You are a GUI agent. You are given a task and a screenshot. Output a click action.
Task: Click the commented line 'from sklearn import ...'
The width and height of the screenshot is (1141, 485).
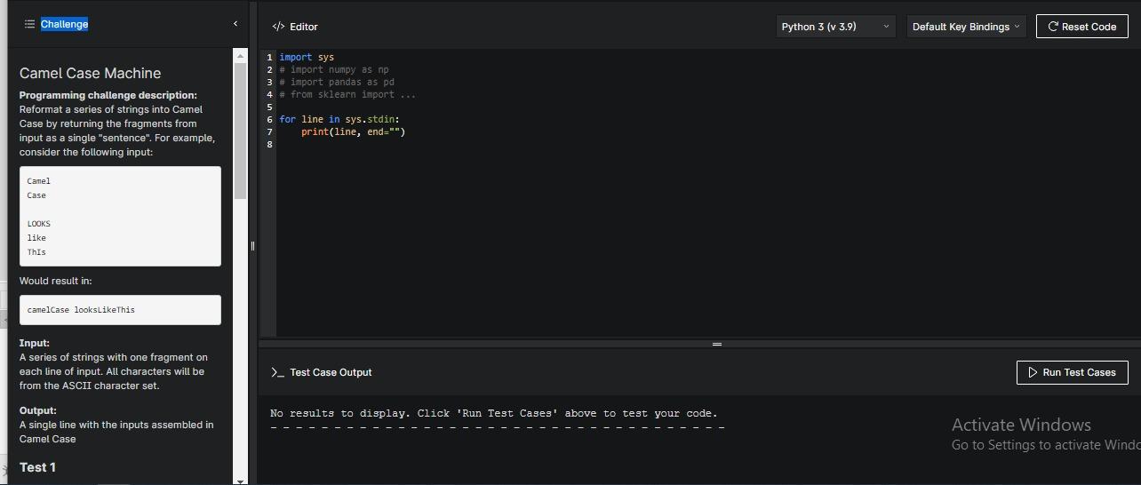(347, 94)
